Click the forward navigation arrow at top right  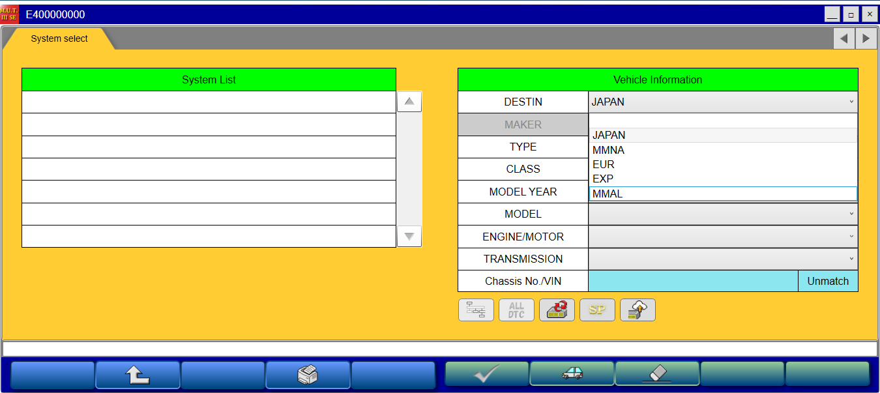[866, 38]
